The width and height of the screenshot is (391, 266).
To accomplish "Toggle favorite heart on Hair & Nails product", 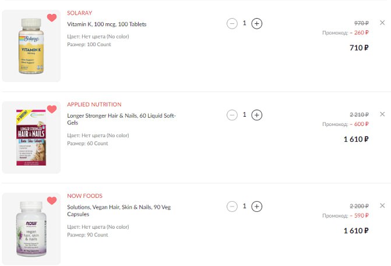I will click(52, 109).
